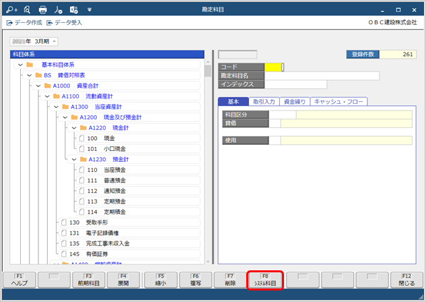
Task: Click the document icon for 100 現金
Action: (x=82, y=138)
